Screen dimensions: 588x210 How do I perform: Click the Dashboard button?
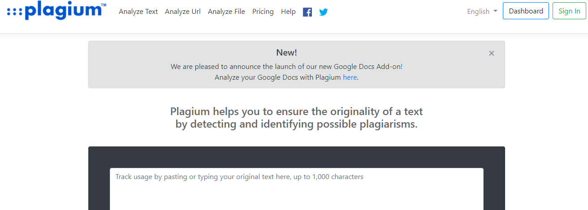coord(526,11)
